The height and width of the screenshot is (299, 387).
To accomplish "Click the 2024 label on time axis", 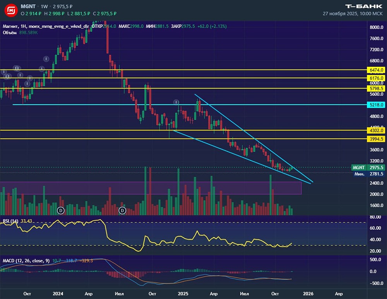I will (58, 294).
